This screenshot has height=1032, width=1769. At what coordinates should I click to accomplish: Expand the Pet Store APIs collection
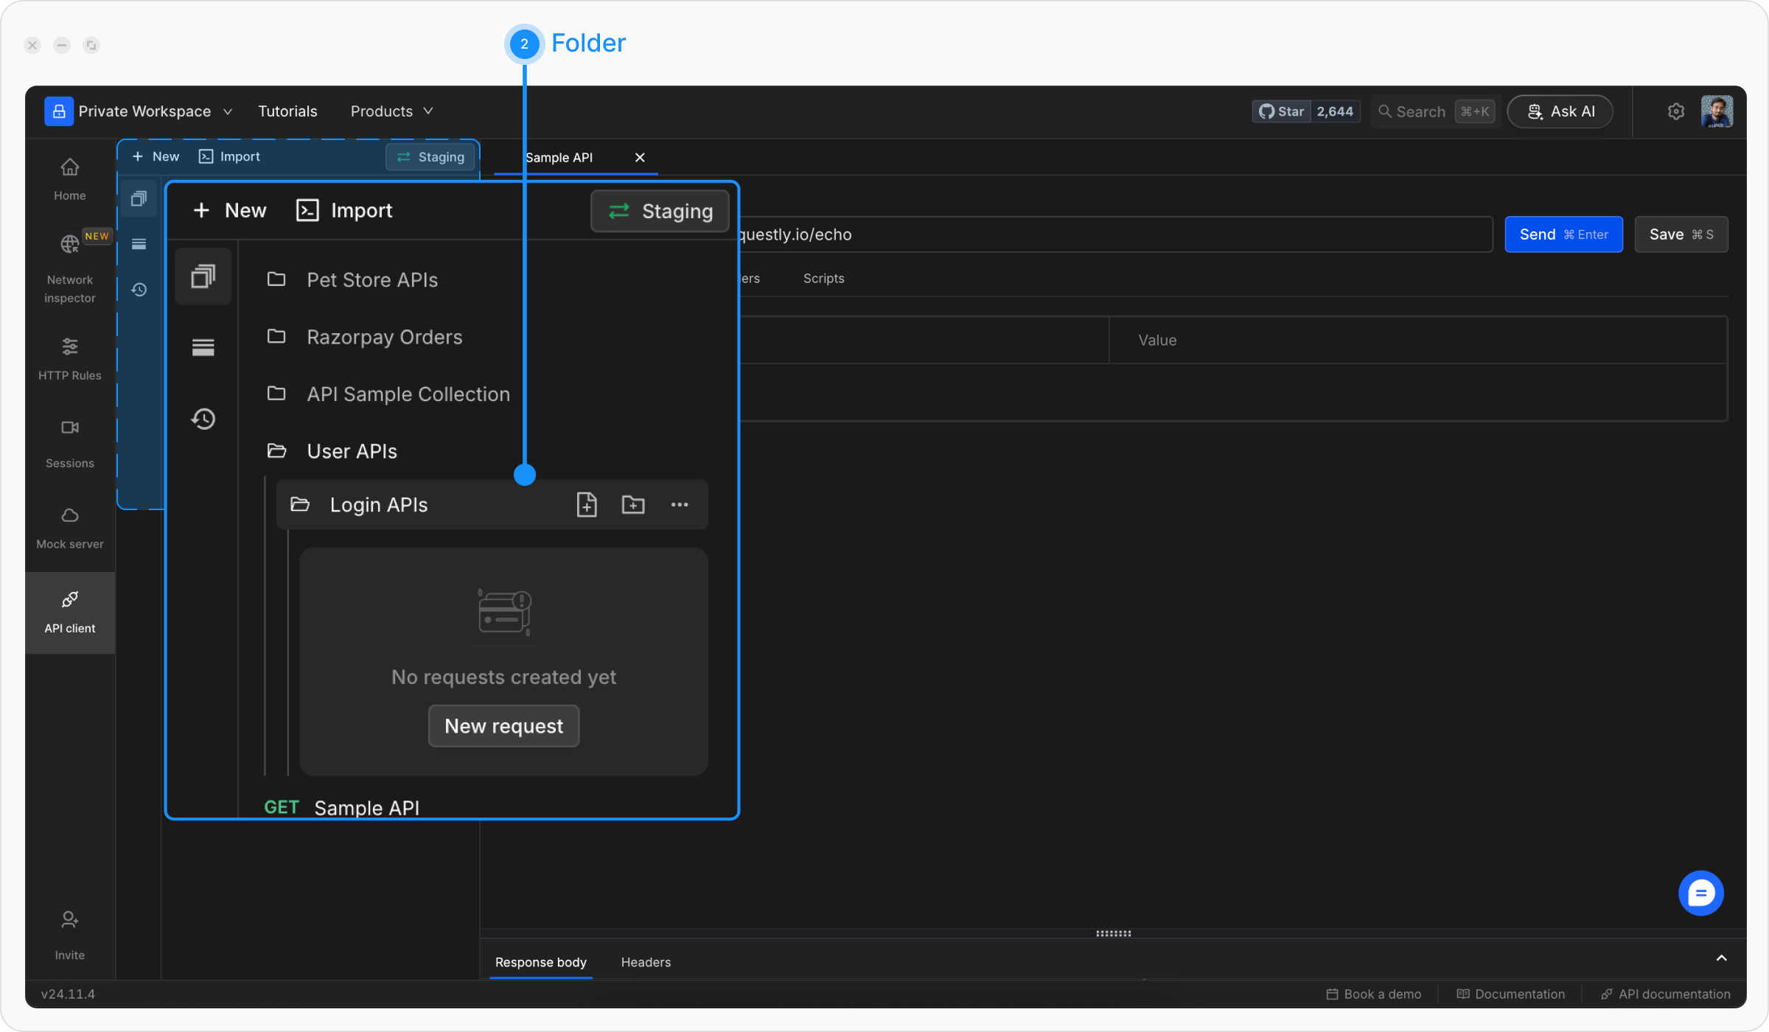[372, 280]
